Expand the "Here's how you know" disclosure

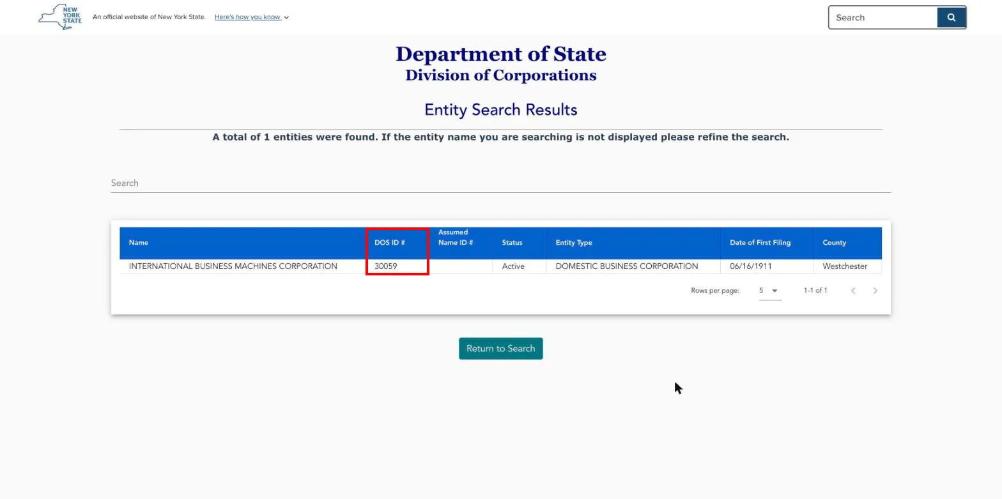point(252,17)
